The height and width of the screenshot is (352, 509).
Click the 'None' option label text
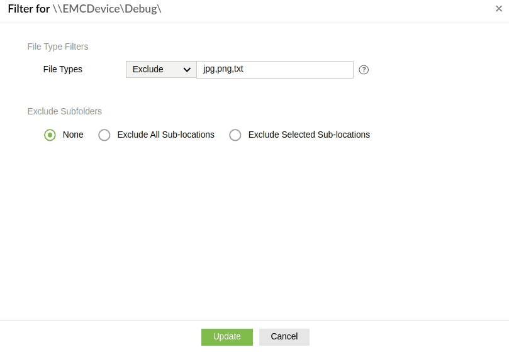tap(73, 135)
